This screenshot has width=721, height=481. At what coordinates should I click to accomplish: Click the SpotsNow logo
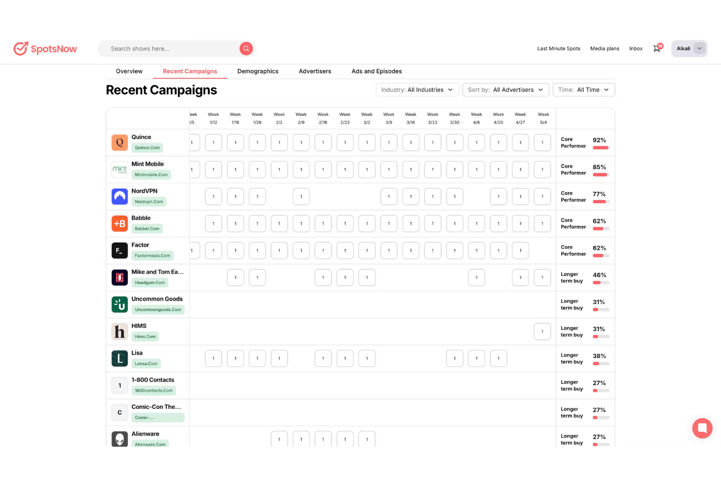coord(45,49)
